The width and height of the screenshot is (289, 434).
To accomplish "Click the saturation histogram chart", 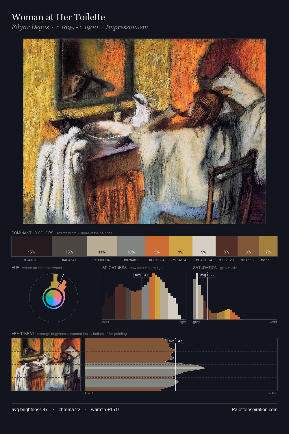I will [235, 296].
